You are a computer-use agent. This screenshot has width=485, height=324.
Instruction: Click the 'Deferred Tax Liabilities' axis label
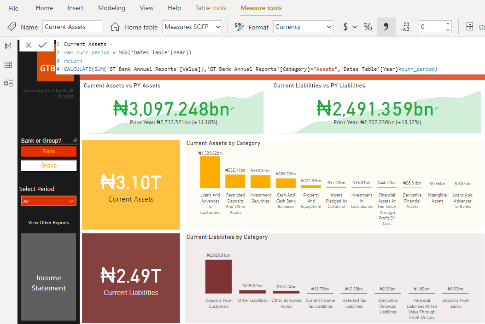click(x=354, y=303)
